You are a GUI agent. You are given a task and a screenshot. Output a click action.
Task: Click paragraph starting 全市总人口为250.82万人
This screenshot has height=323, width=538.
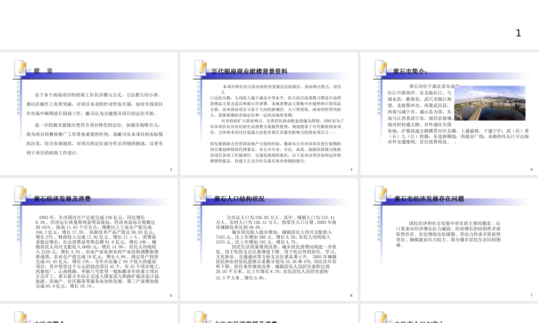[x=276, y=222]
